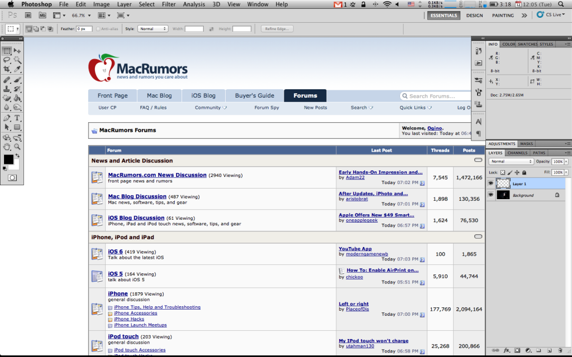572x357 pixels.
Task: Select the Brush tool
Action: click(x=17, y=80)
